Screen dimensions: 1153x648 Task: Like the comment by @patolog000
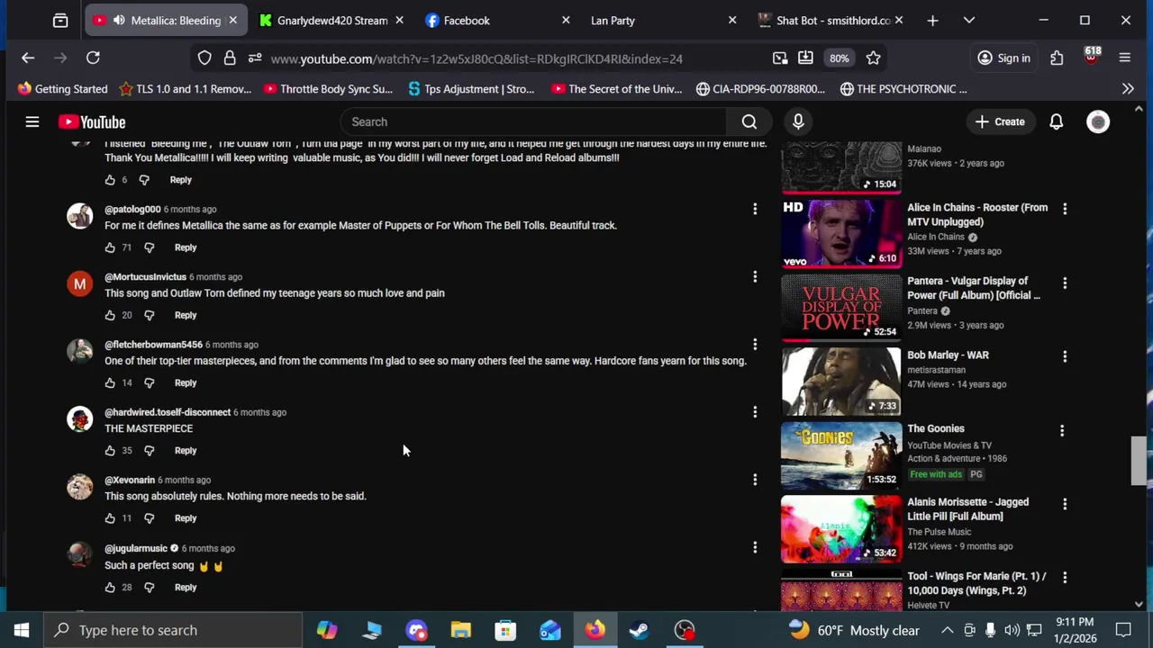tap(110, 247)
